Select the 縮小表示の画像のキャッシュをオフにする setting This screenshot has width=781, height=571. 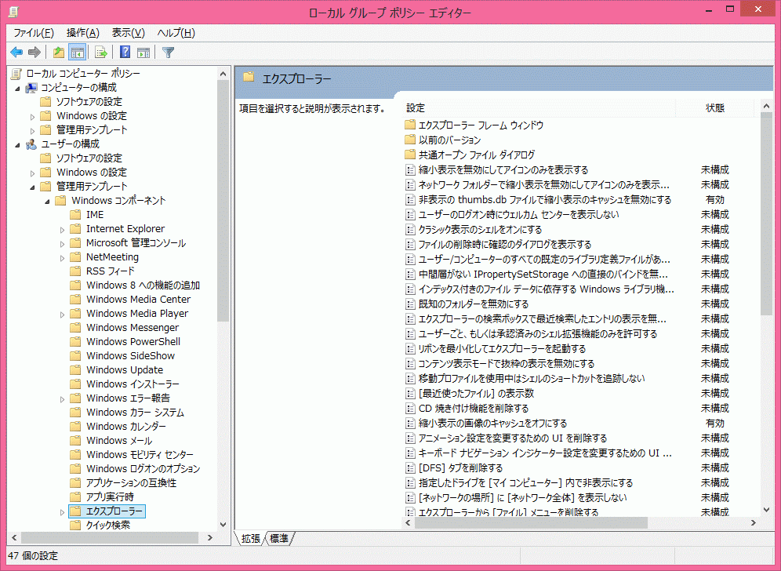(x=492, y=424)
